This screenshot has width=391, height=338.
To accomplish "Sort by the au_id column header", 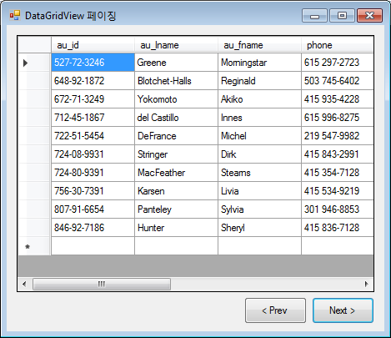I will [x=93, y=45].
